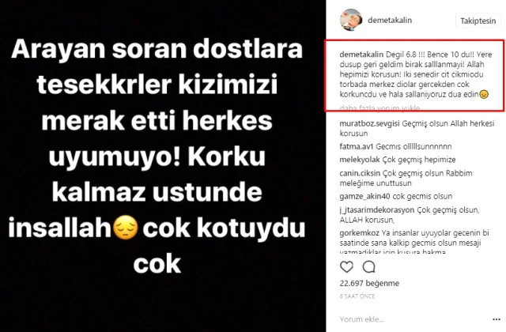Visit commenter fatma.av1's profile
This screenshot has height=332, width=506.
357,147
